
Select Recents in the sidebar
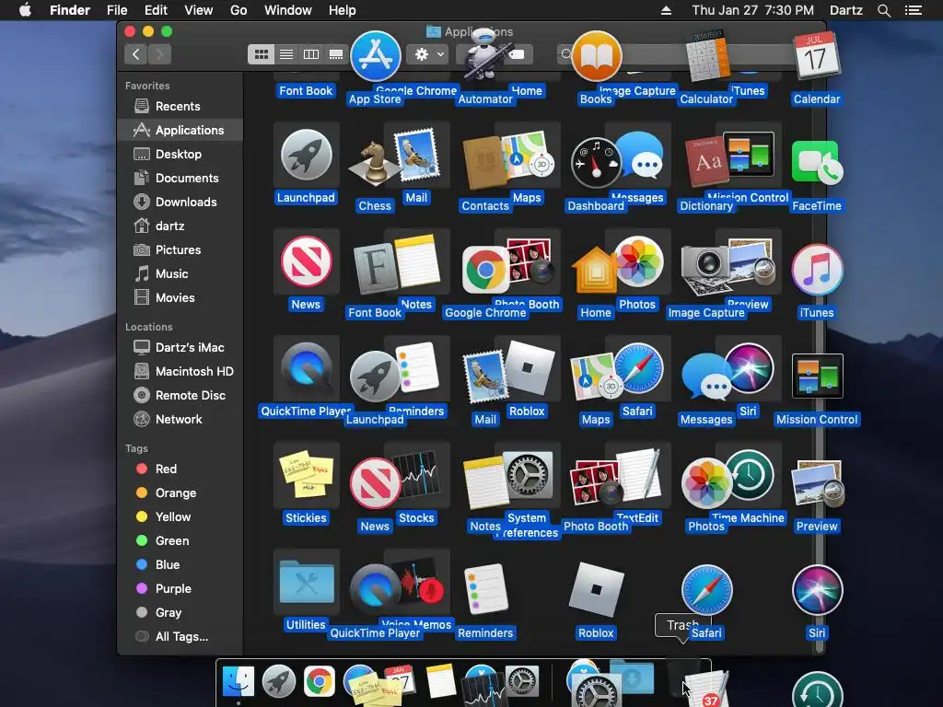click(x=180, y=107)
